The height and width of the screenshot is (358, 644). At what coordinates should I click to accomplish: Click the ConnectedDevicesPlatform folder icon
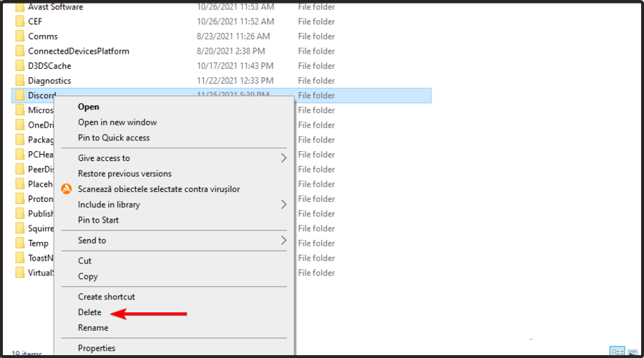20,51
